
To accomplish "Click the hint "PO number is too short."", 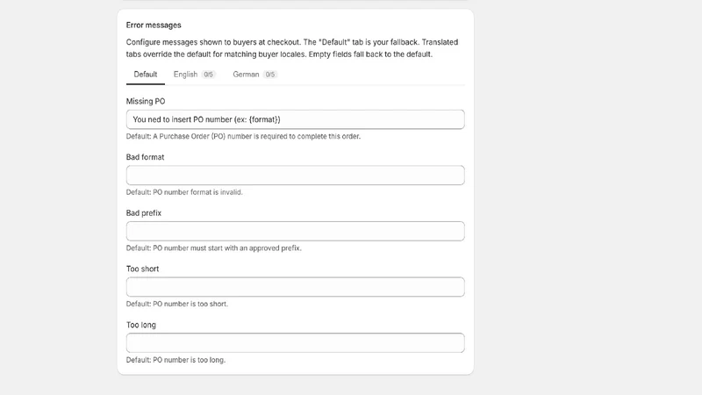I will click(x=177, y=304).
